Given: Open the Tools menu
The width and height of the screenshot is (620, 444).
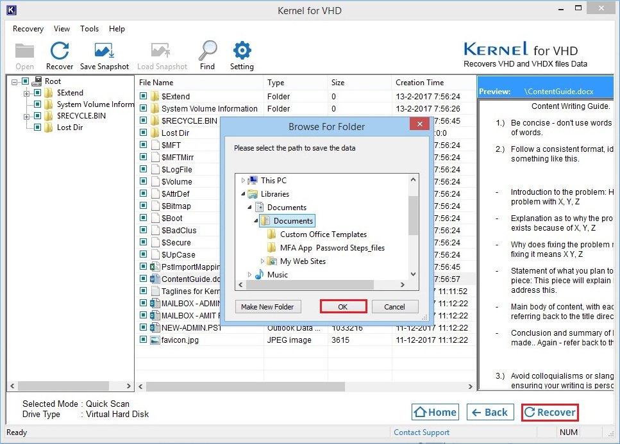Looking at the screenshot, I should pyautogui.click(x=89, y=29).
